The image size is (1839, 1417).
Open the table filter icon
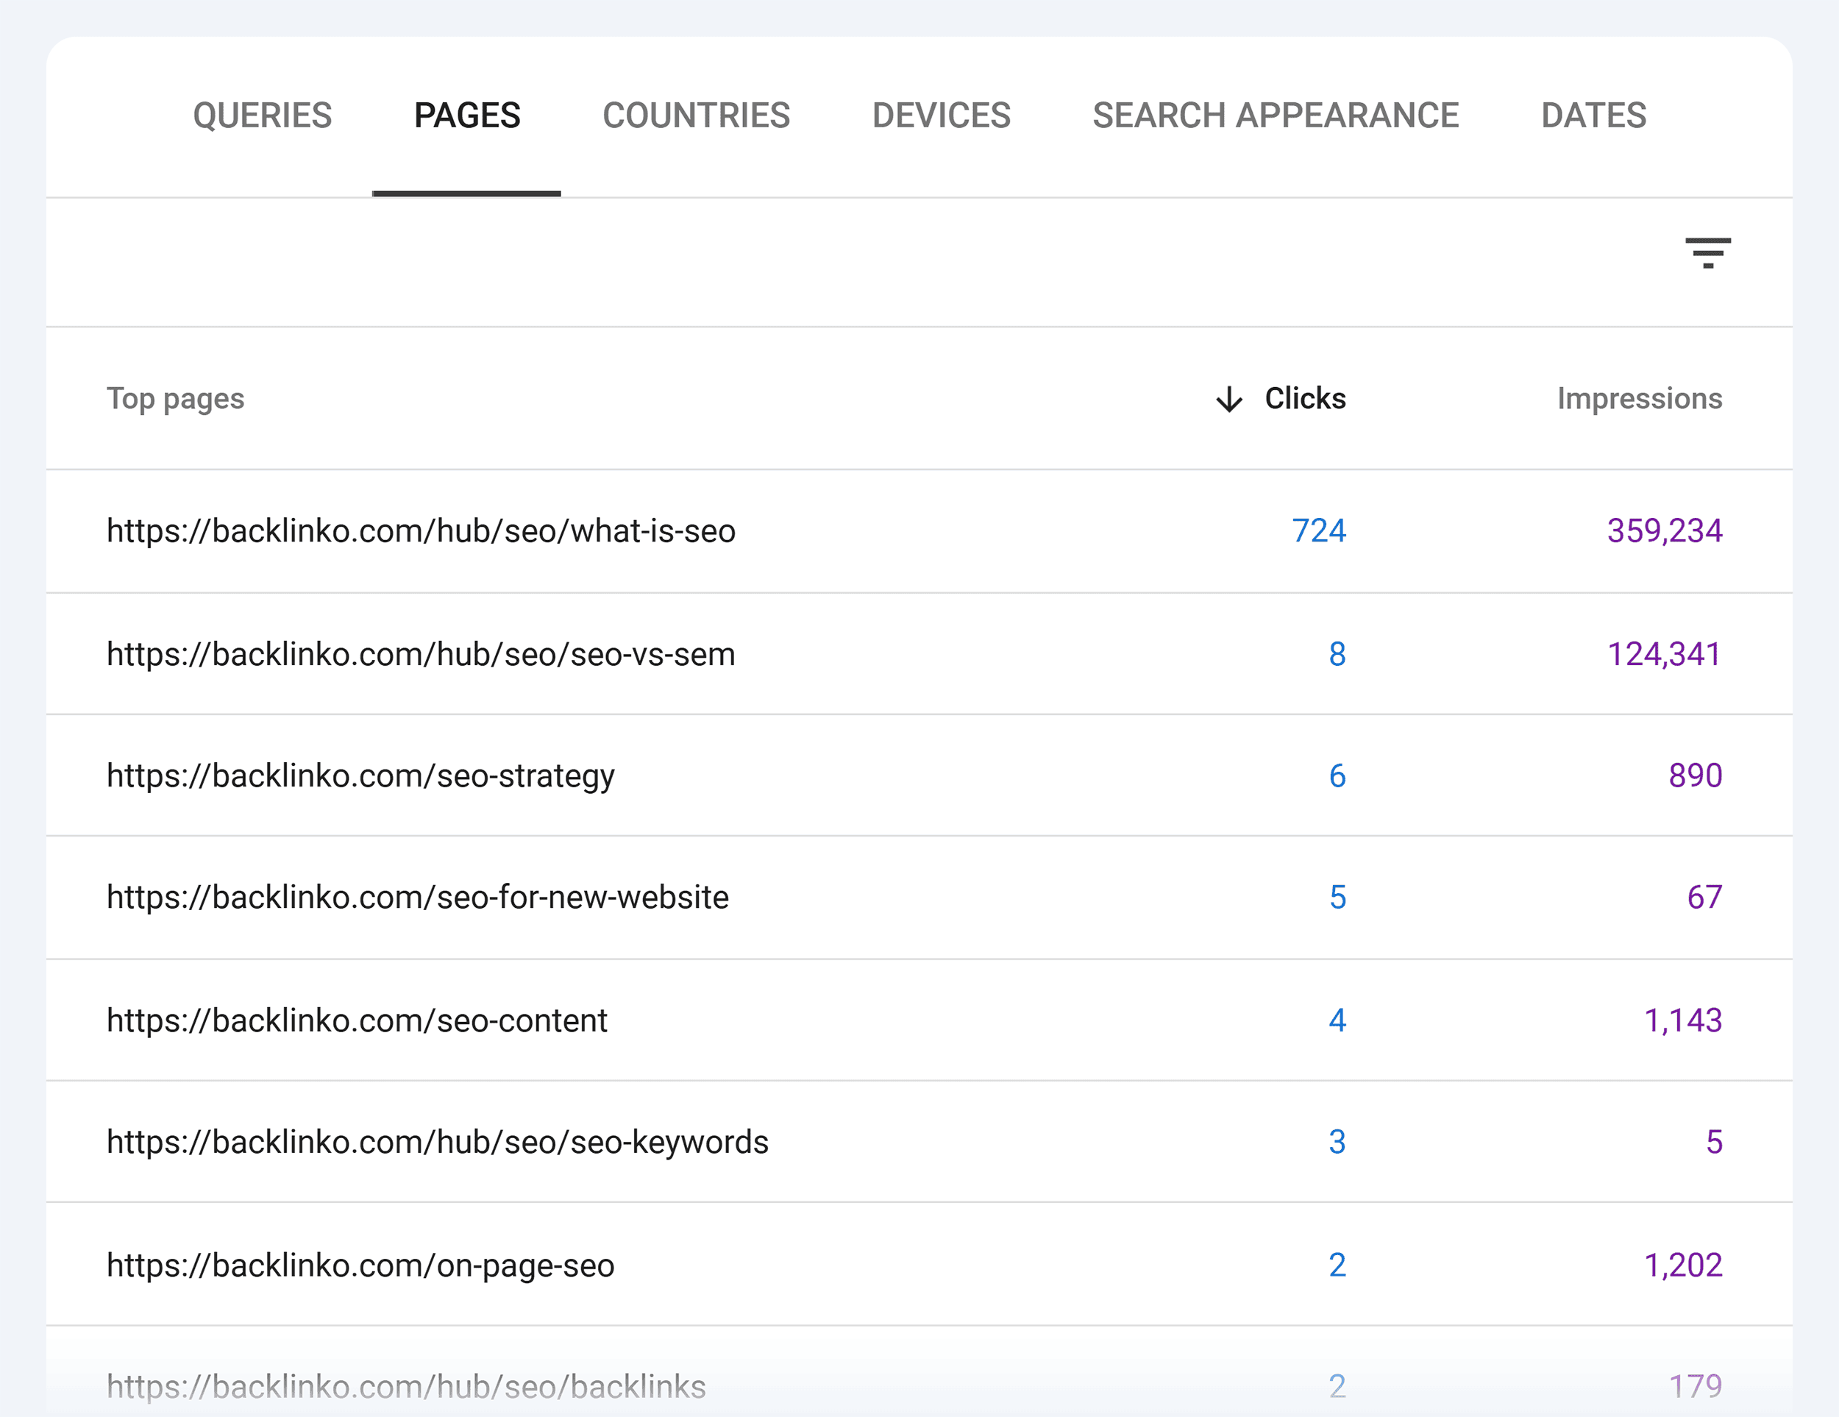pos(1707,252)
